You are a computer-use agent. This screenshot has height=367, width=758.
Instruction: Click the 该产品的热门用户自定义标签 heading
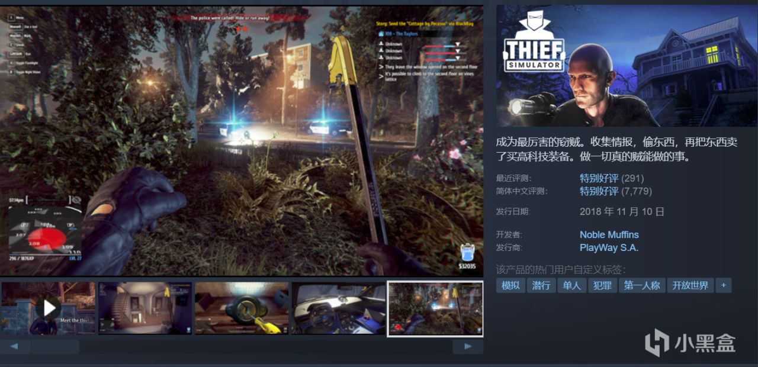point(560,269)
